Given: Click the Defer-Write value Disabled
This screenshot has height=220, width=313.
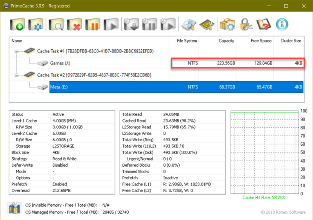Looking at the screenshot, I should pos(60,165).
